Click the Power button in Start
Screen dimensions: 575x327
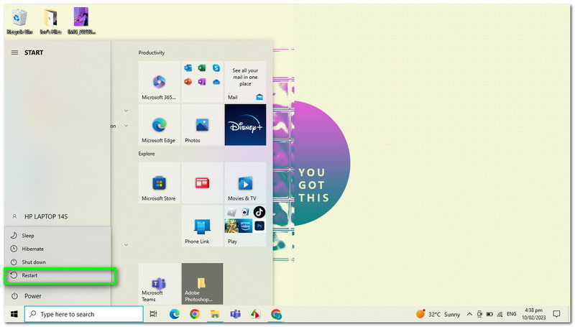[x=58, y=296]
